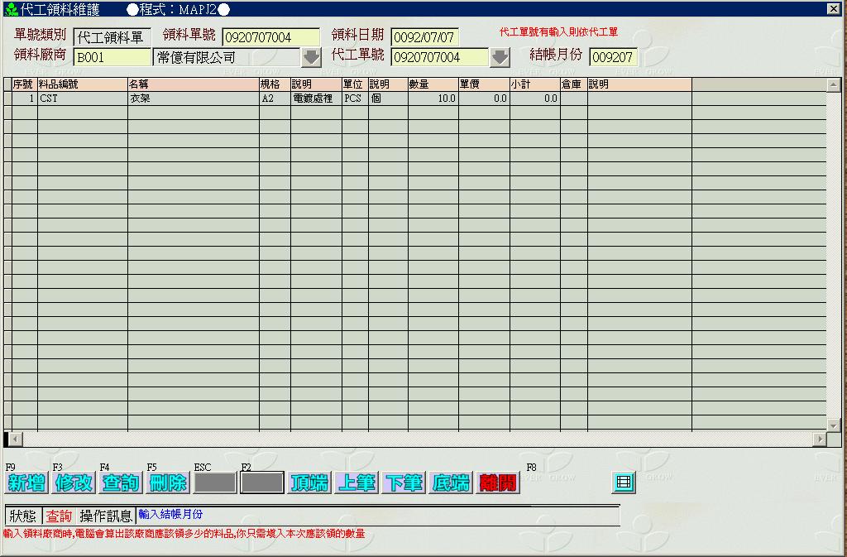Click the table's vertical scrollbar down arrow

pyautogui.click(x=834, y=425)
